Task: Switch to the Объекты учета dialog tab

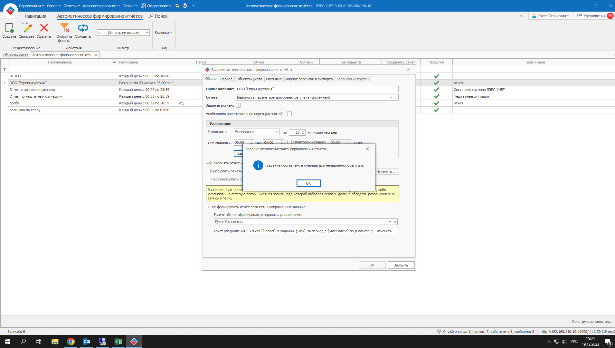Action: (249, 79)
